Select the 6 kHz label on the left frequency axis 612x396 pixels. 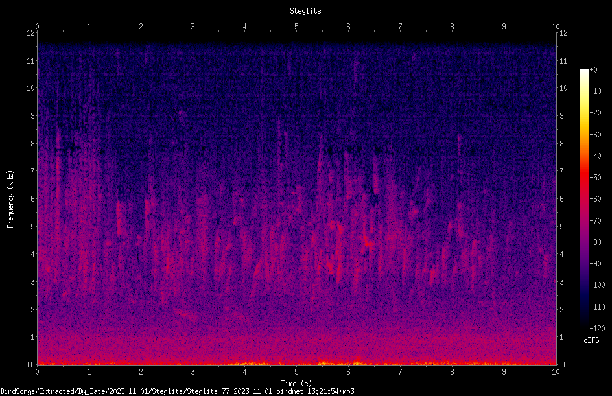click(33, 198)
